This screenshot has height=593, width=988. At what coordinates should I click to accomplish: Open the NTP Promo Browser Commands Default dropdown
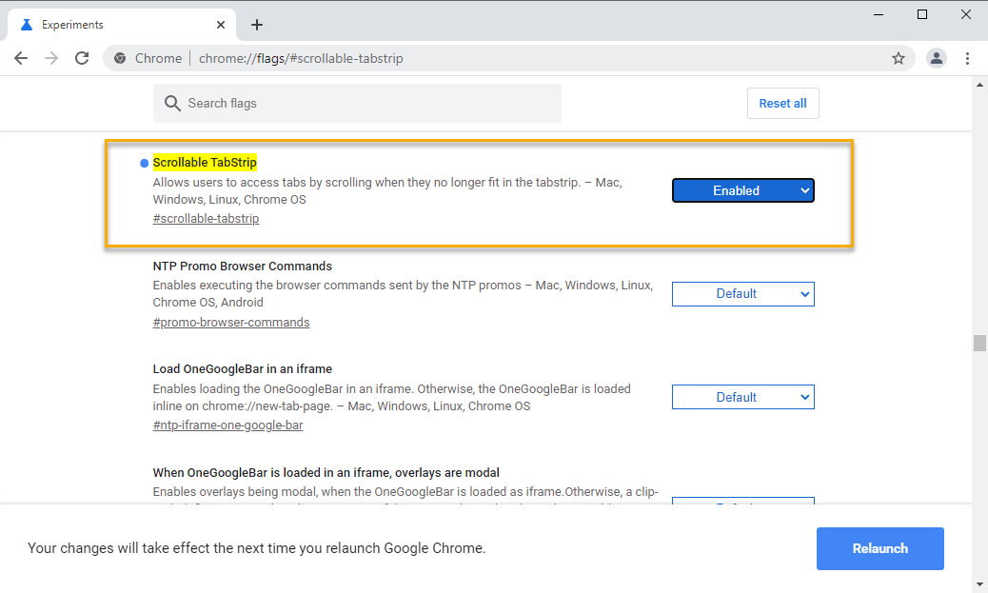742,294
